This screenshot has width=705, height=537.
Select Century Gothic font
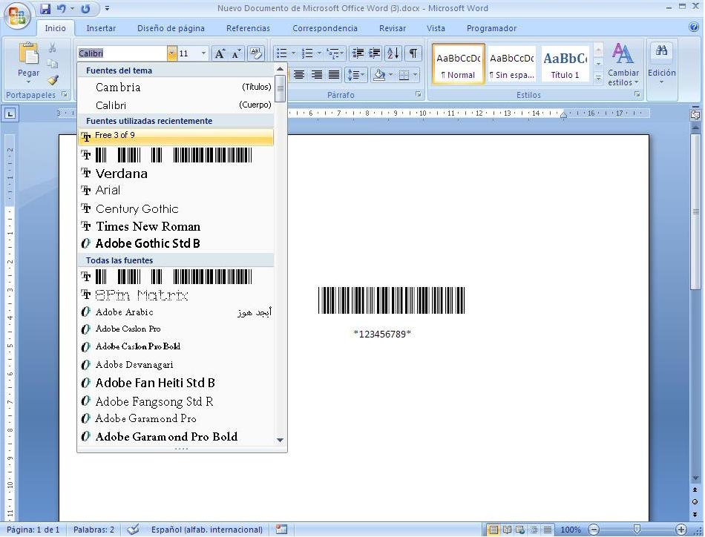coord(176,209)
